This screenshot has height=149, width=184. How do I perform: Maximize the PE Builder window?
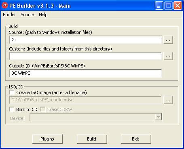tap(168, 6)
